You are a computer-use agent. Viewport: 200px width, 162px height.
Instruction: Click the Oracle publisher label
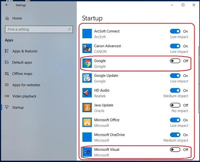coord(99,111)
